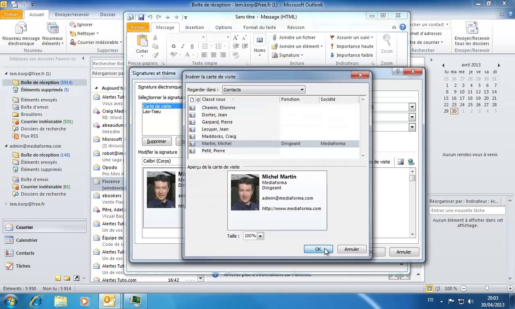The width and height of the screenshot is (515, 309).
Task: Open the Signature dropdown in message ribbon
Action: [x=288, y=55]
